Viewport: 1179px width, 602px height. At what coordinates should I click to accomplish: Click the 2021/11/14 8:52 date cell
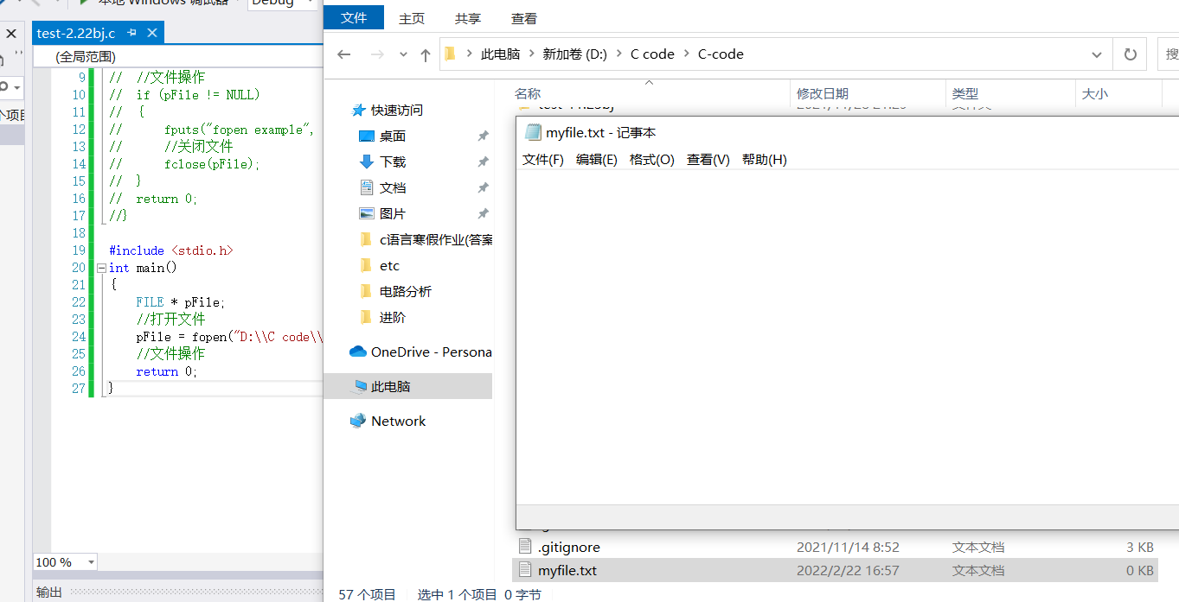click(x=848, y=547)
